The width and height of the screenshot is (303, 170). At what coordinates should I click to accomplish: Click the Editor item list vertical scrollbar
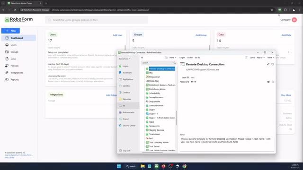coord(177,118)
